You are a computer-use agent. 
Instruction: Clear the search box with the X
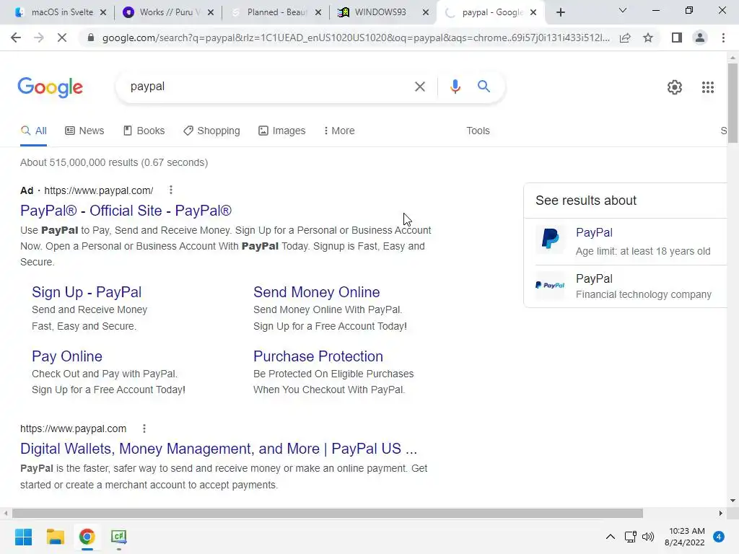419,87
